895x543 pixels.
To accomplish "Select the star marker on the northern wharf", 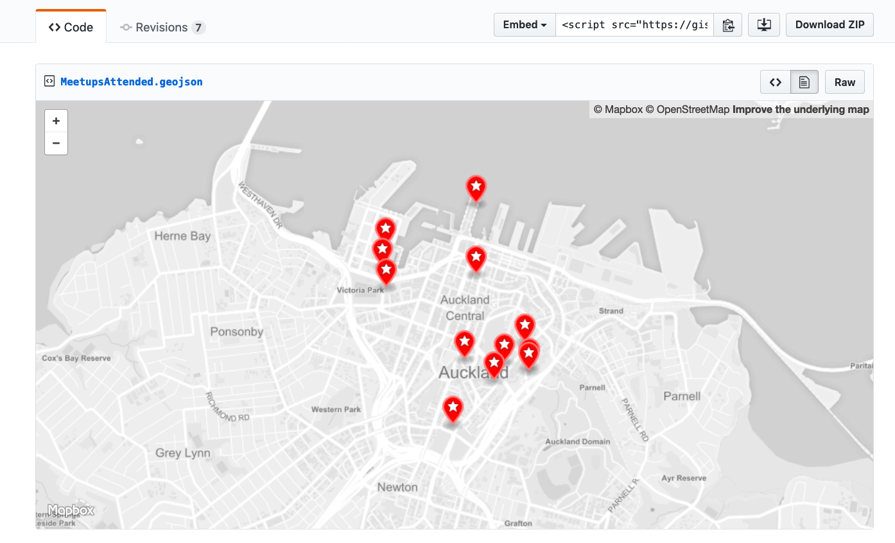I will [476, 189].
